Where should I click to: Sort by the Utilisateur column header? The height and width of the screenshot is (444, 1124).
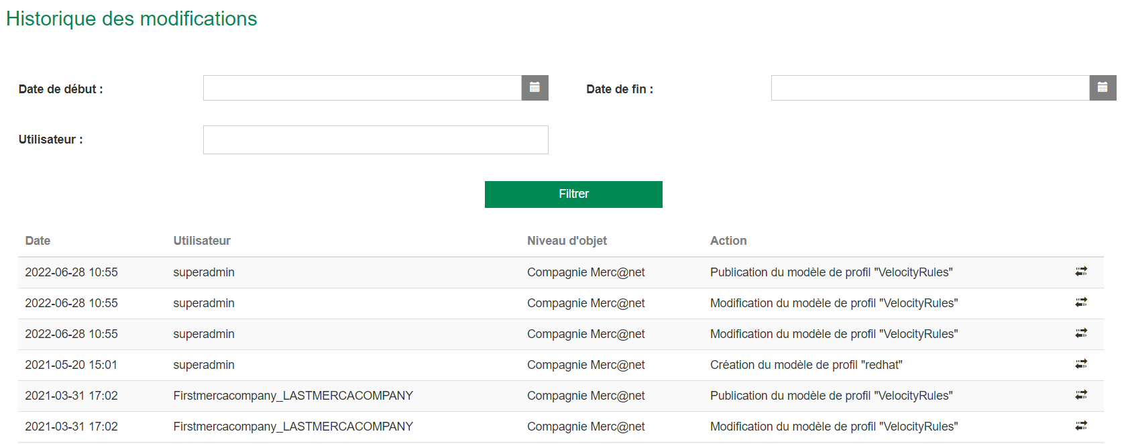point(202,241)
